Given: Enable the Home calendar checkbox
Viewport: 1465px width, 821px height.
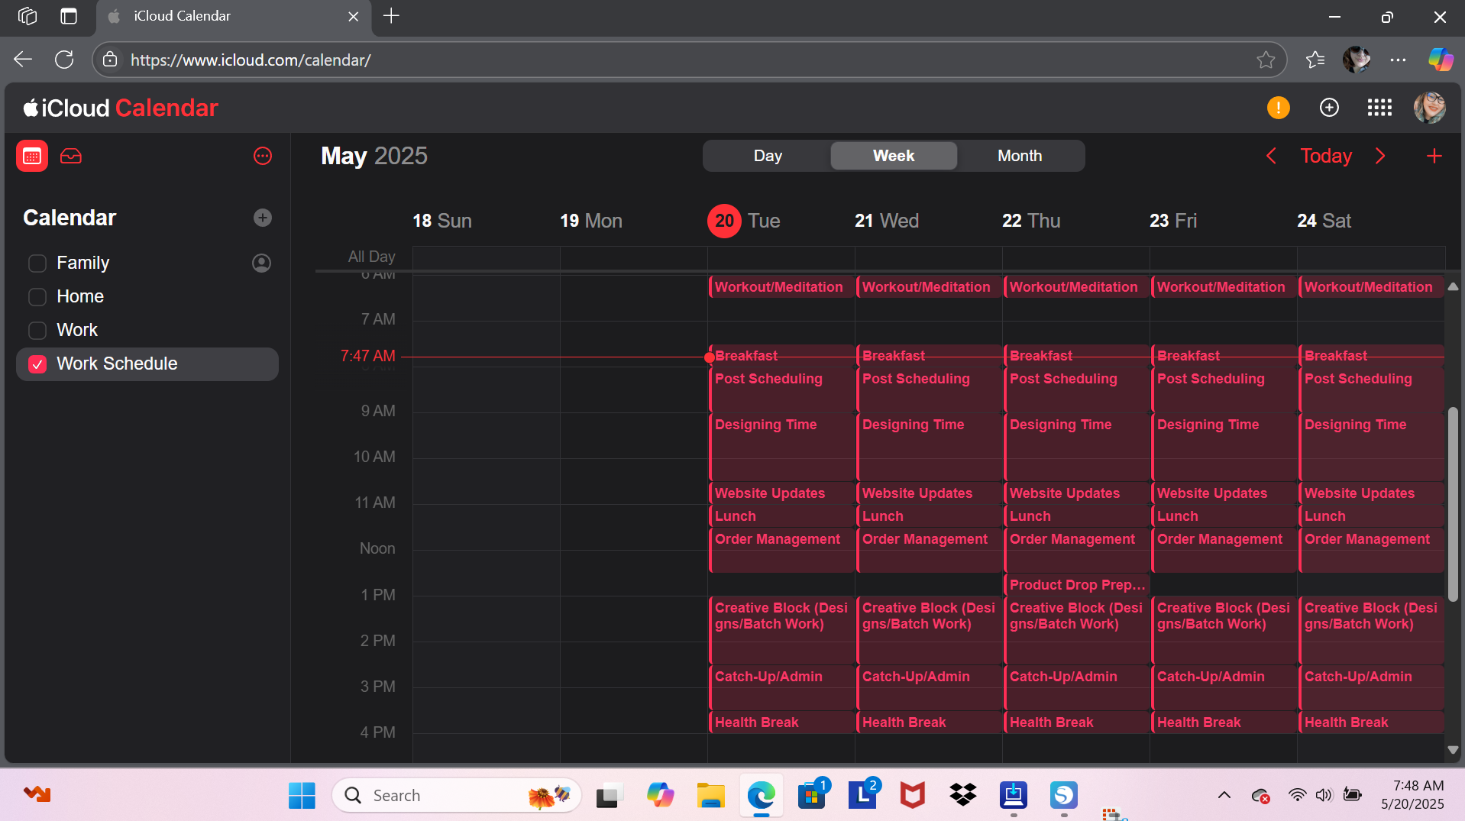Looking at the screenshot, I should click(x=37, y=297).
